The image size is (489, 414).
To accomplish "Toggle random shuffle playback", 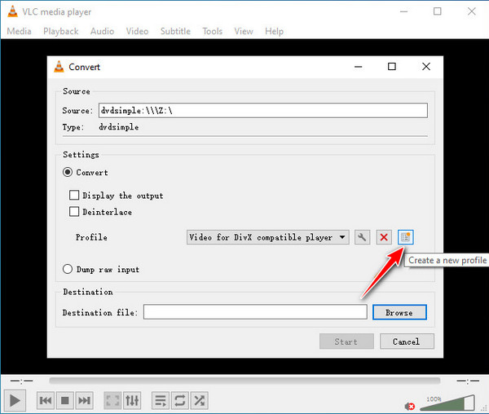I will click(200, 400).
